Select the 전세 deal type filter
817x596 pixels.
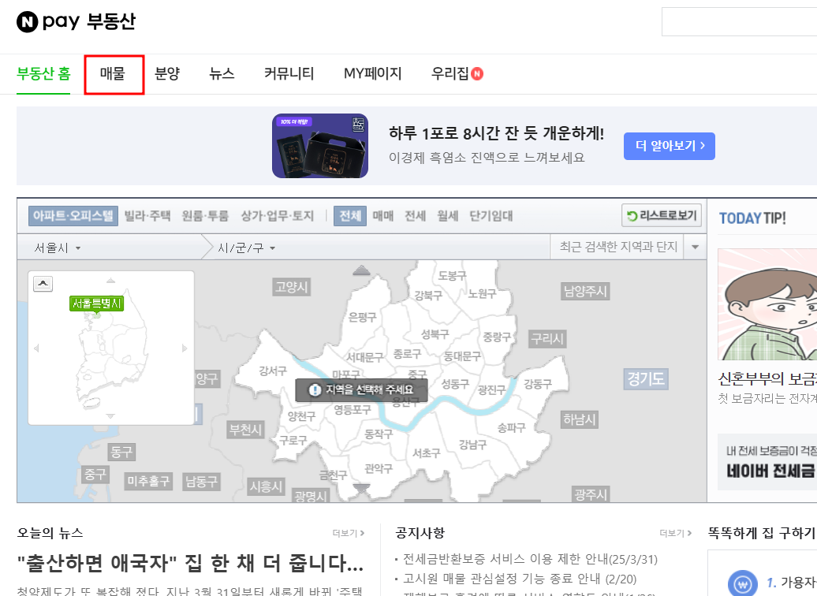coord(413,215)
